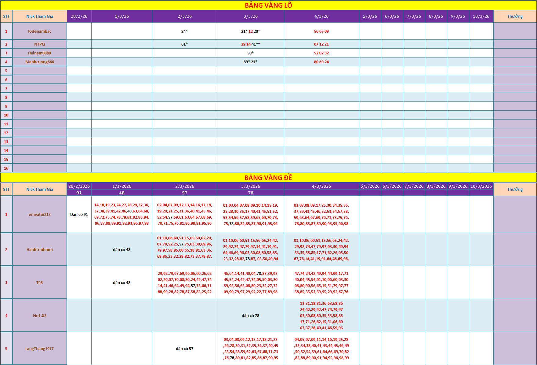Image resolution: width=537 pixels, height=365 pixels.
Task: Select the "dàn có 57" cell
Action: coord(184,348)
